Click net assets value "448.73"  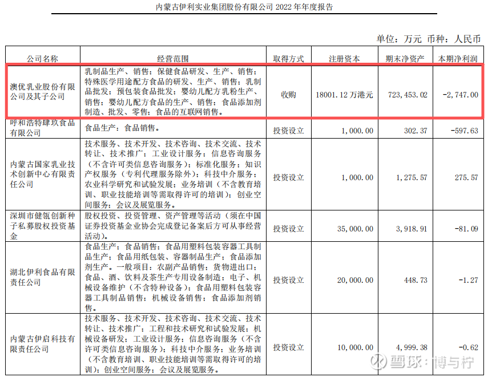tap(416, 280)
